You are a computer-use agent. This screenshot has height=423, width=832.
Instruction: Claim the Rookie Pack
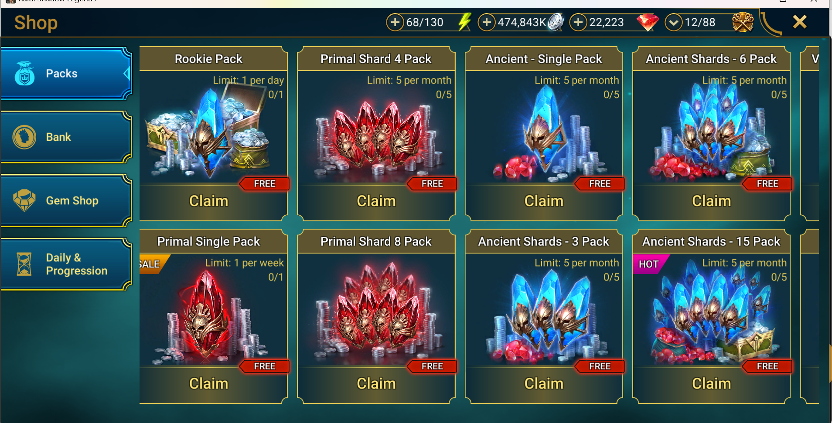click(209, 201)
